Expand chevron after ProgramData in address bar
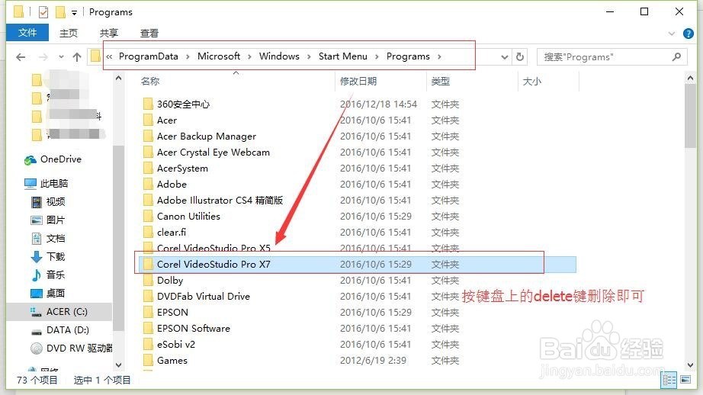 coord(188,56)
